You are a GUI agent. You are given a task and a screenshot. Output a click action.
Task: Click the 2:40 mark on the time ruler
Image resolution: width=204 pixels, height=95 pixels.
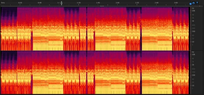[x=157, y=3]
